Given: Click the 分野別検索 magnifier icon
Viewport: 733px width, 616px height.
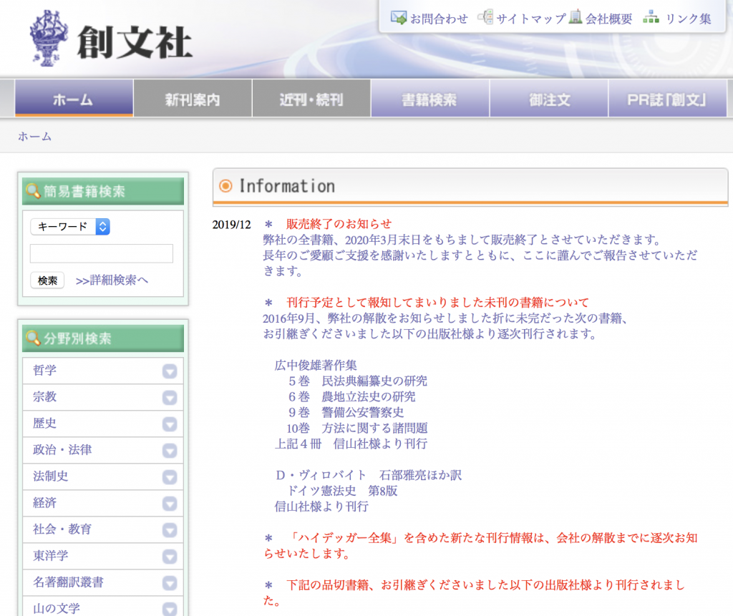Looking at the screenshot, I should [x=33, y=338].
